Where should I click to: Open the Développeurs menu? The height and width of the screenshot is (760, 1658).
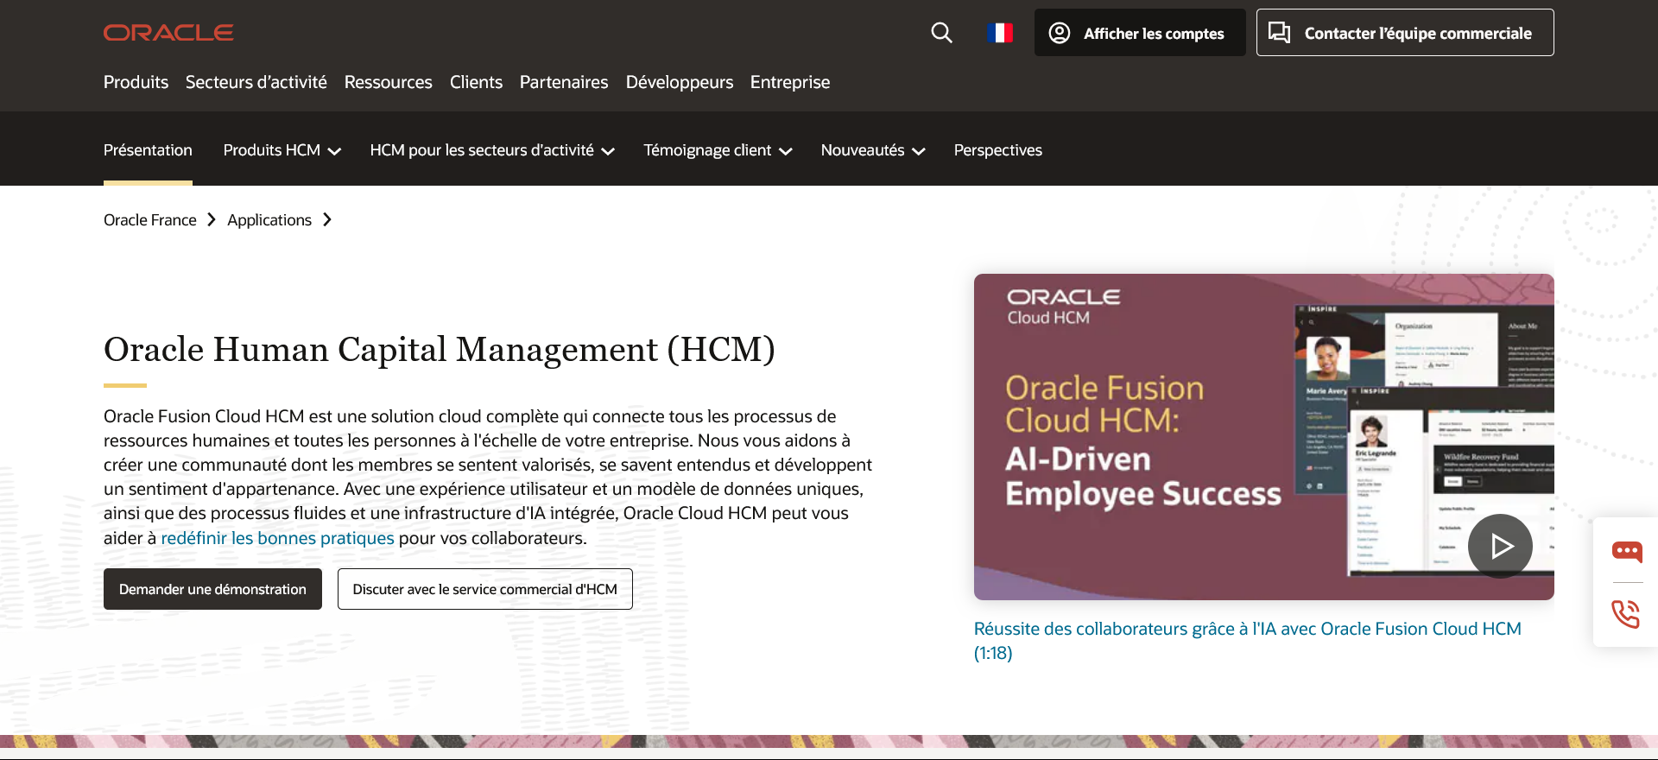click(x=680, y=82)
